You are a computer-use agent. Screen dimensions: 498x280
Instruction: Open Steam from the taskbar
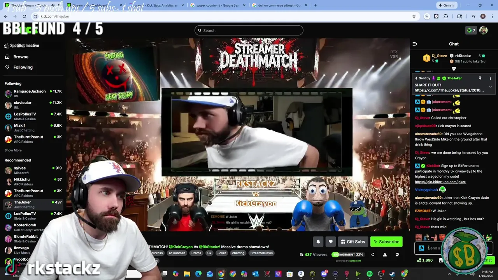pyautogui.click(x=393, y=274)
